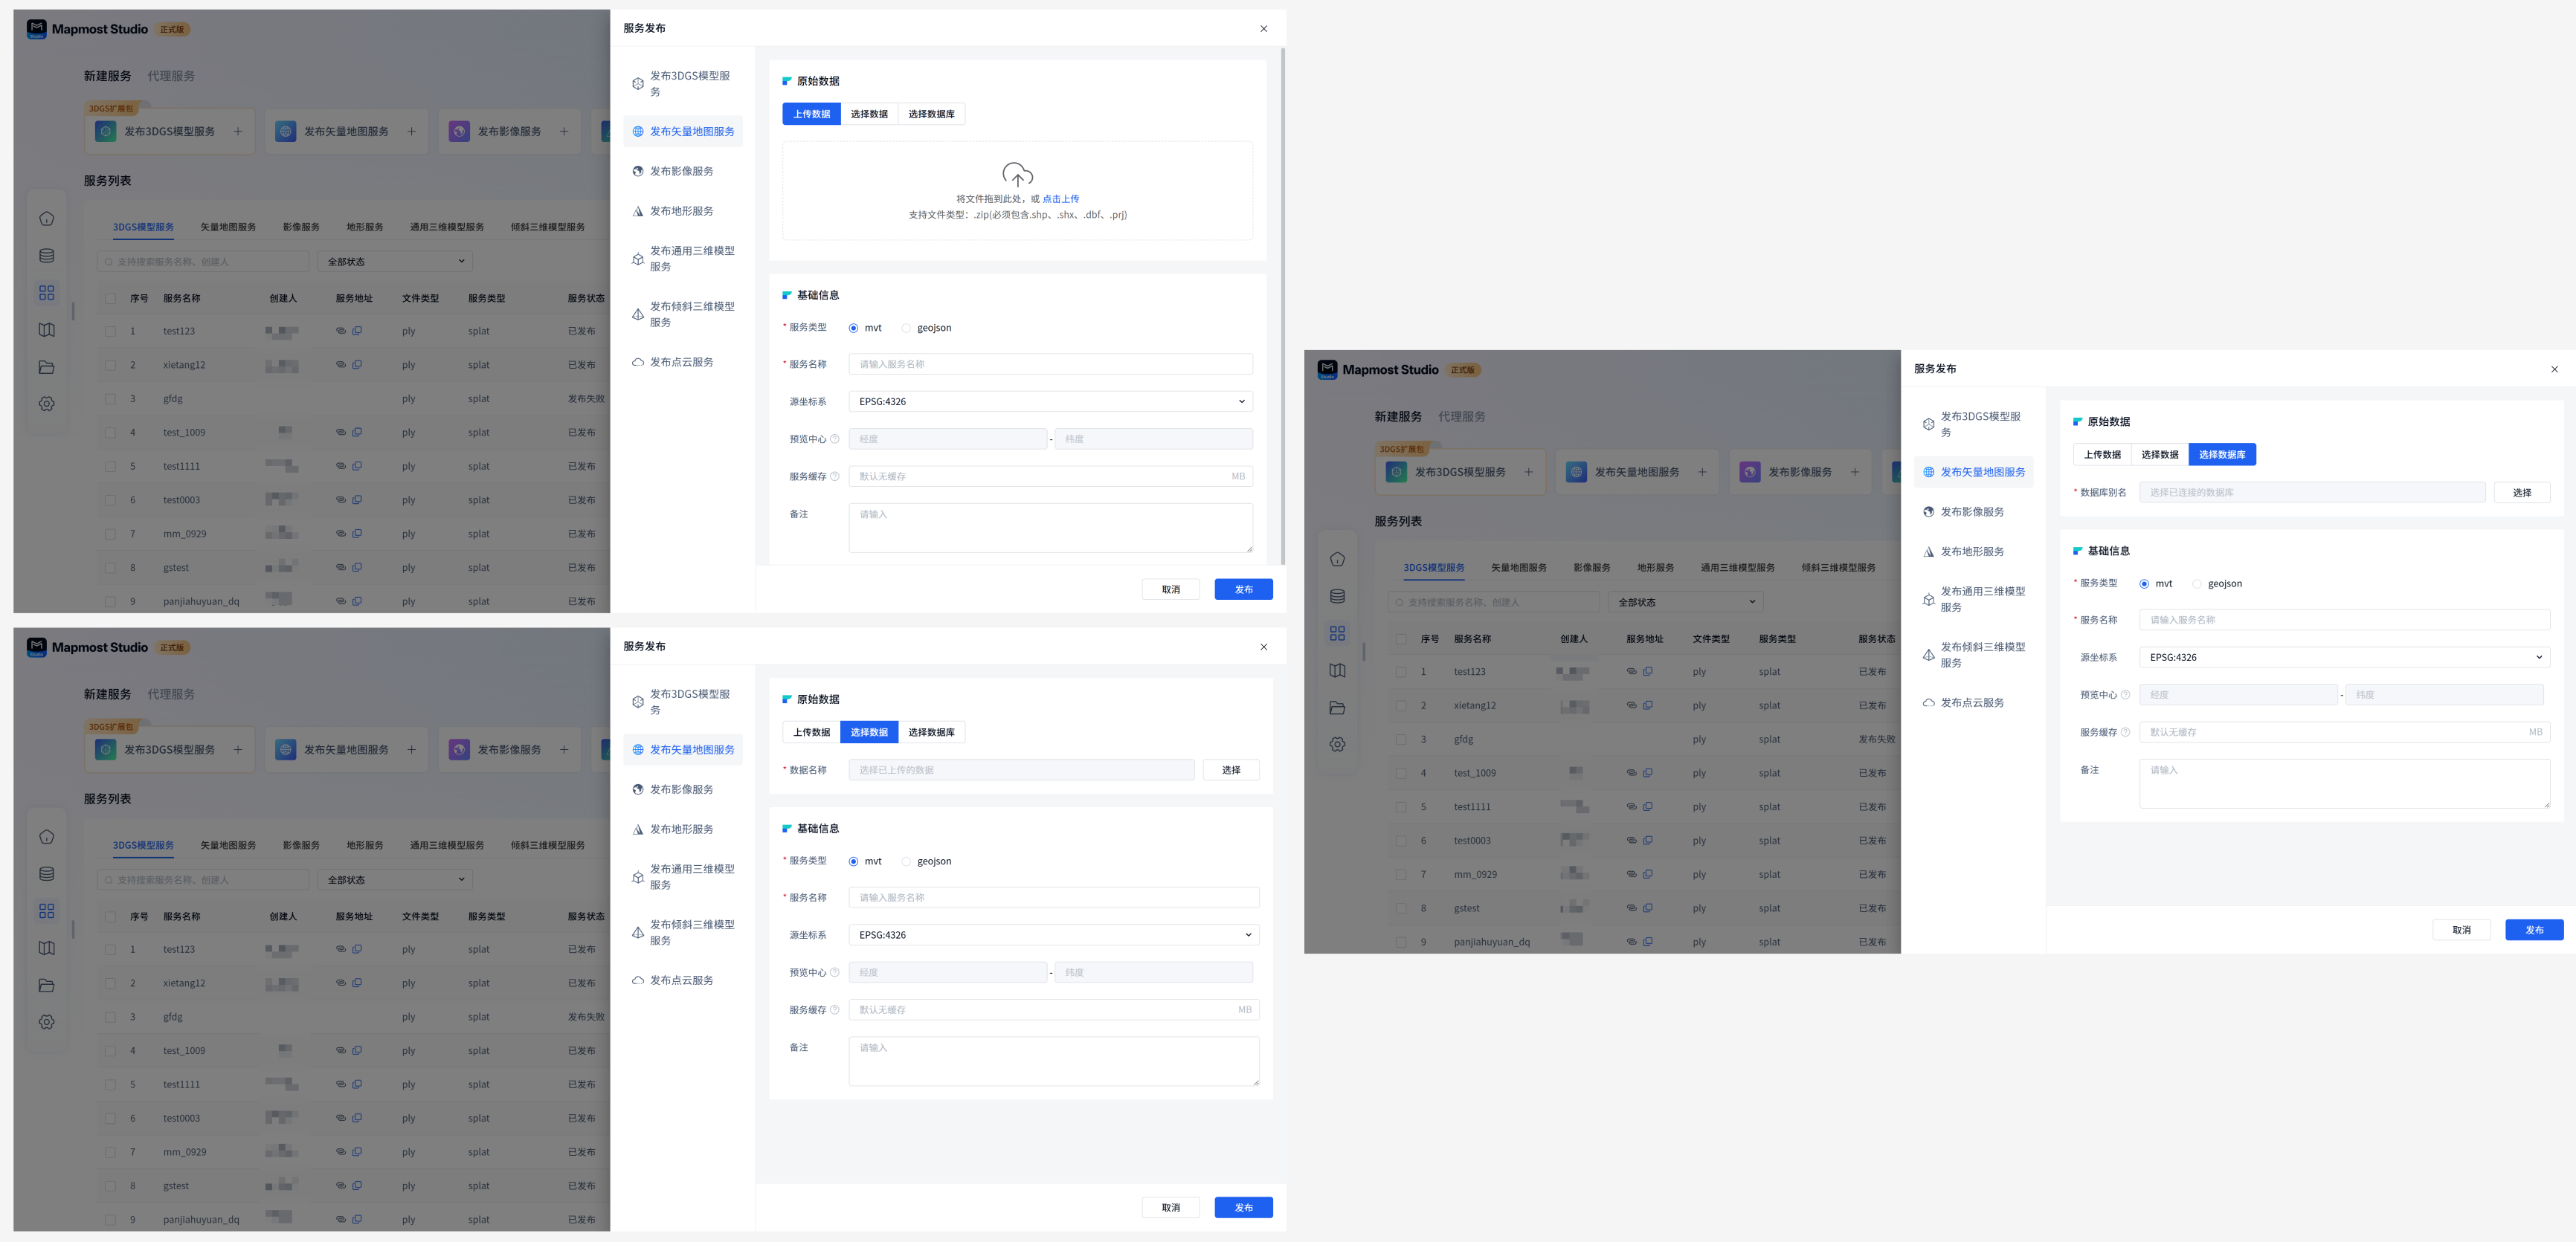The height and width of the screenshot is (1242, 2576).
Task: Select geojson radio in dialog with upload drop zone
Action: click(907, 328)
